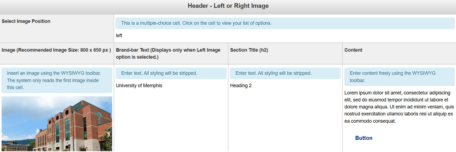Click the styling hint above "Heading 2"
This screenshot has height=152, width=456.
coord(285,73)
